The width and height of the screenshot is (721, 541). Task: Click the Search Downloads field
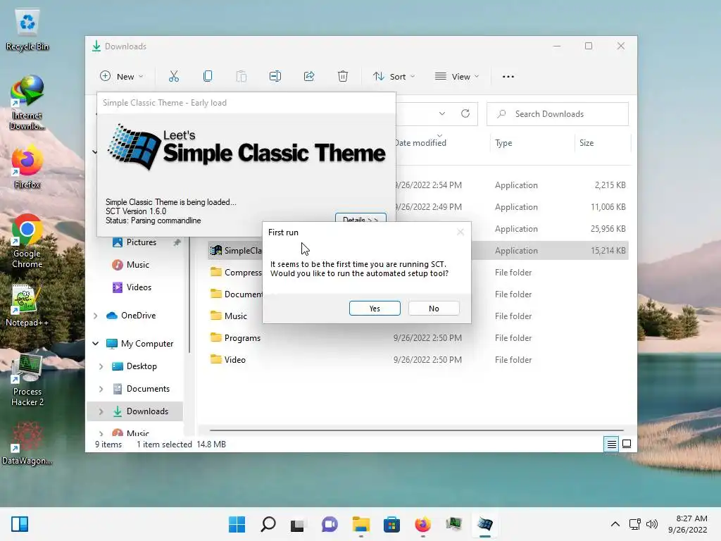click(x=558, y=114)
